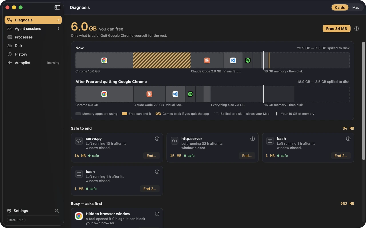The width and height of the screenshot is (366, 228).
Task: Toggle the sidebar panel icon
Action: (57, 7)
